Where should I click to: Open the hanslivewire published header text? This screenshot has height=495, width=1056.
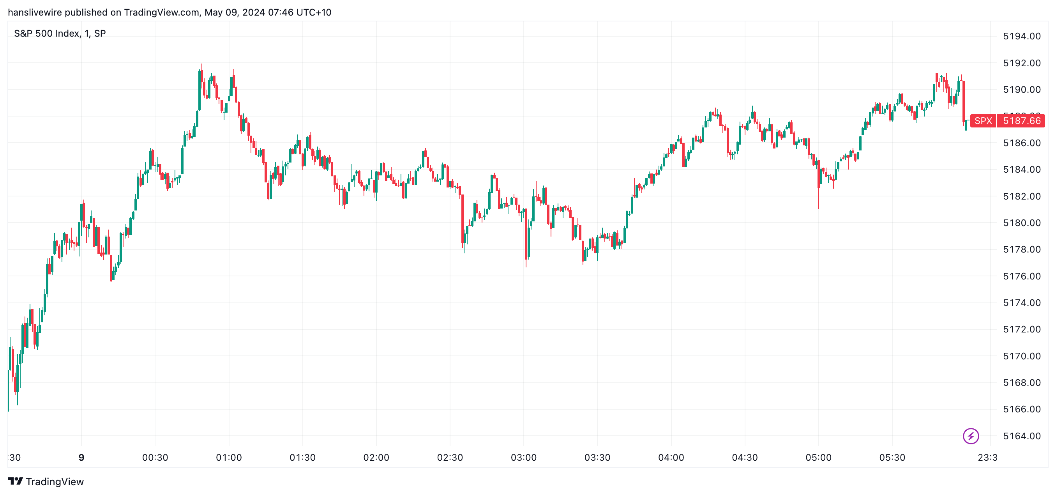(169, 12)
